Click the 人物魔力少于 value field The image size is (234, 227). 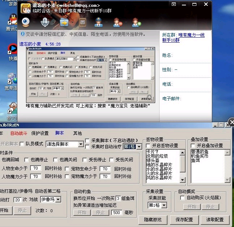coord(36,176)
